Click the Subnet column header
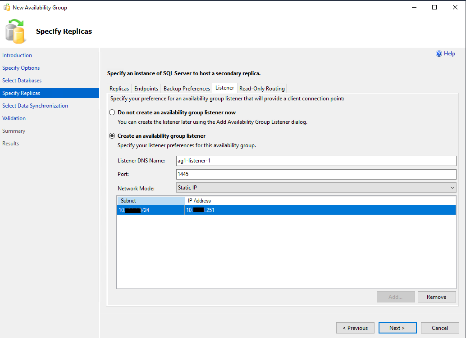Image resolution: width=466 pixels, height=338 pixels. click(x=151, y=201)
